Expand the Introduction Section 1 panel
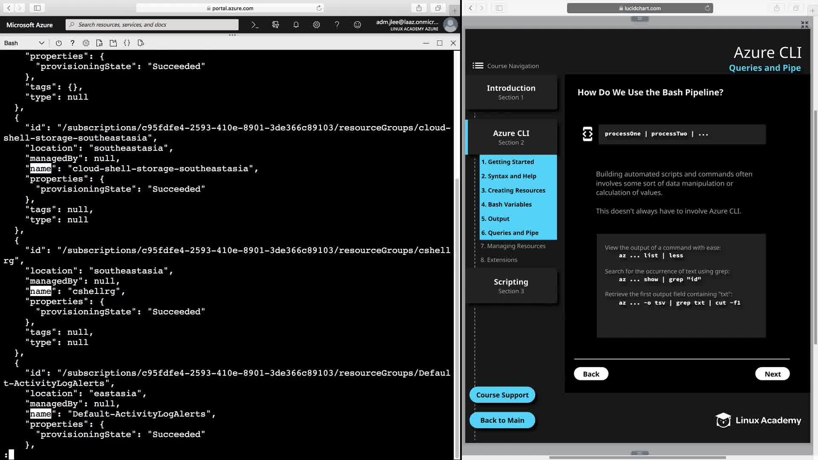Viewport: 818px width, 460px height. point(511,92)
